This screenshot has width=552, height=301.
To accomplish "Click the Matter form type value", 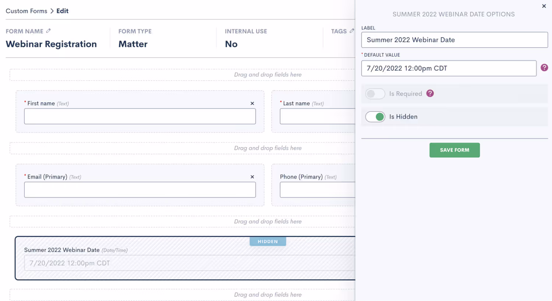I will pyautogui.click(x=133, y=44).
